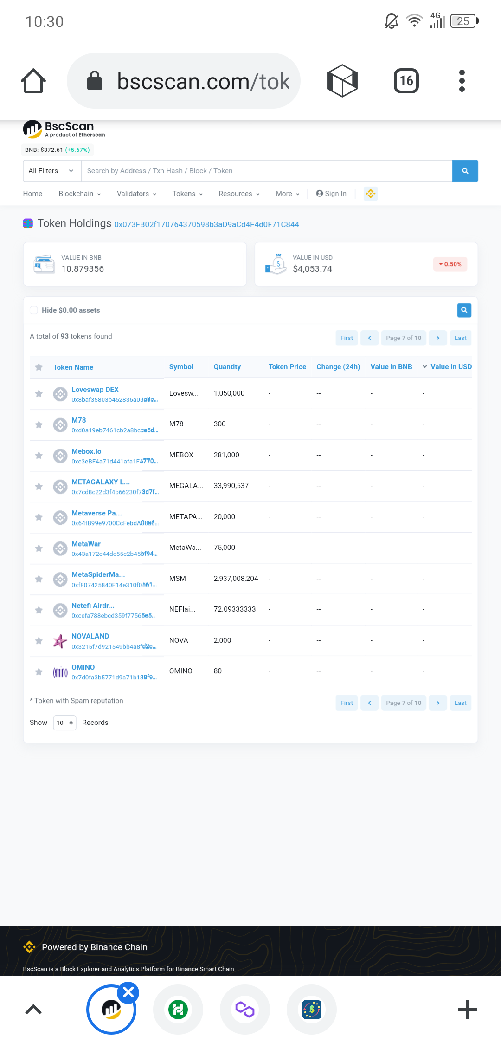This screenshot has width=501, height=1043.
Task: Click the OMINO token logo
Action: pyautogui.click(x=60, y=672)
